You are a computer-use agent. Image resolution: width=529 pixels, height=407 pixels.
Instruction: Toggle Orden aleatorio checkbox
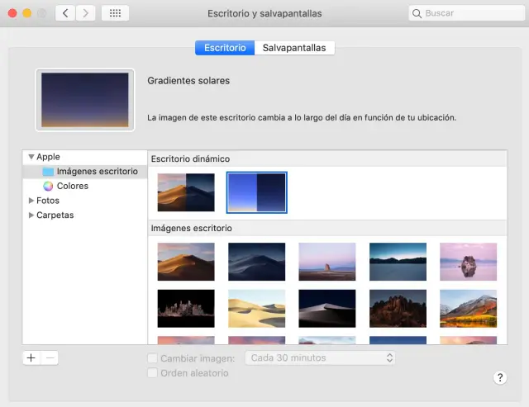coord(152,373)
